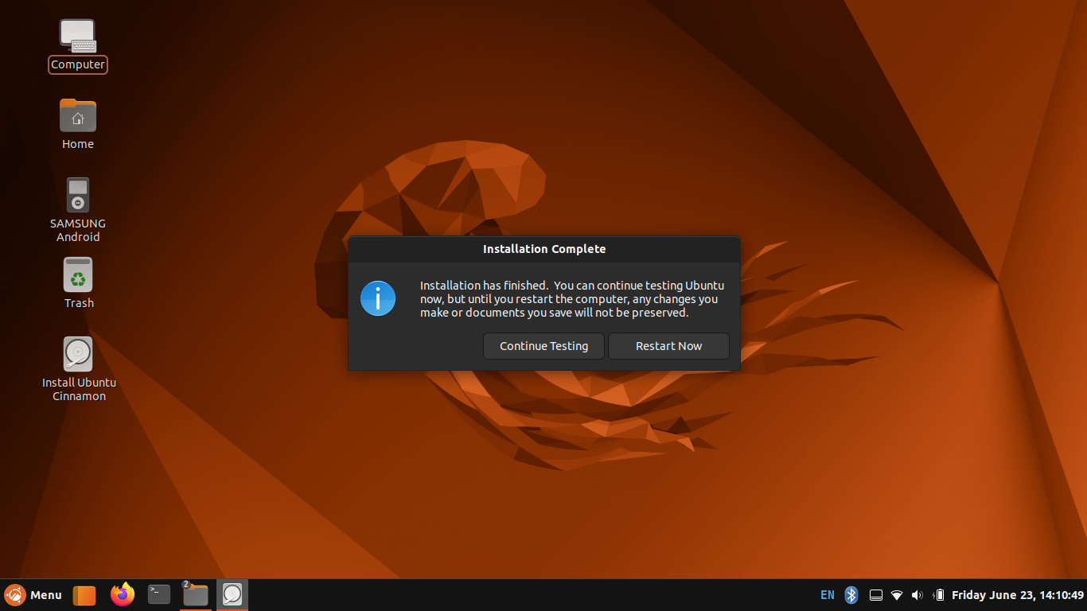
Task: Launch Firefox from the panel
Action: point(123,594)
